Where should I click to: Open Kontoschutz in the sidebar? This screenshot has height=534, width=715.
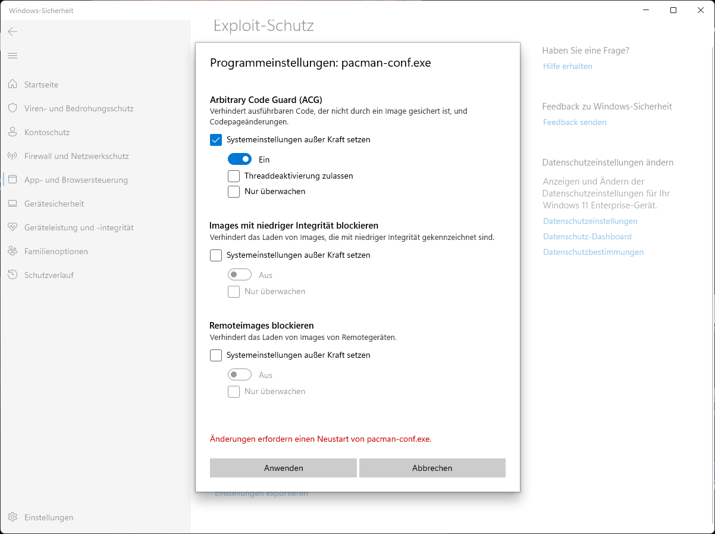click(x=47, y=132)
